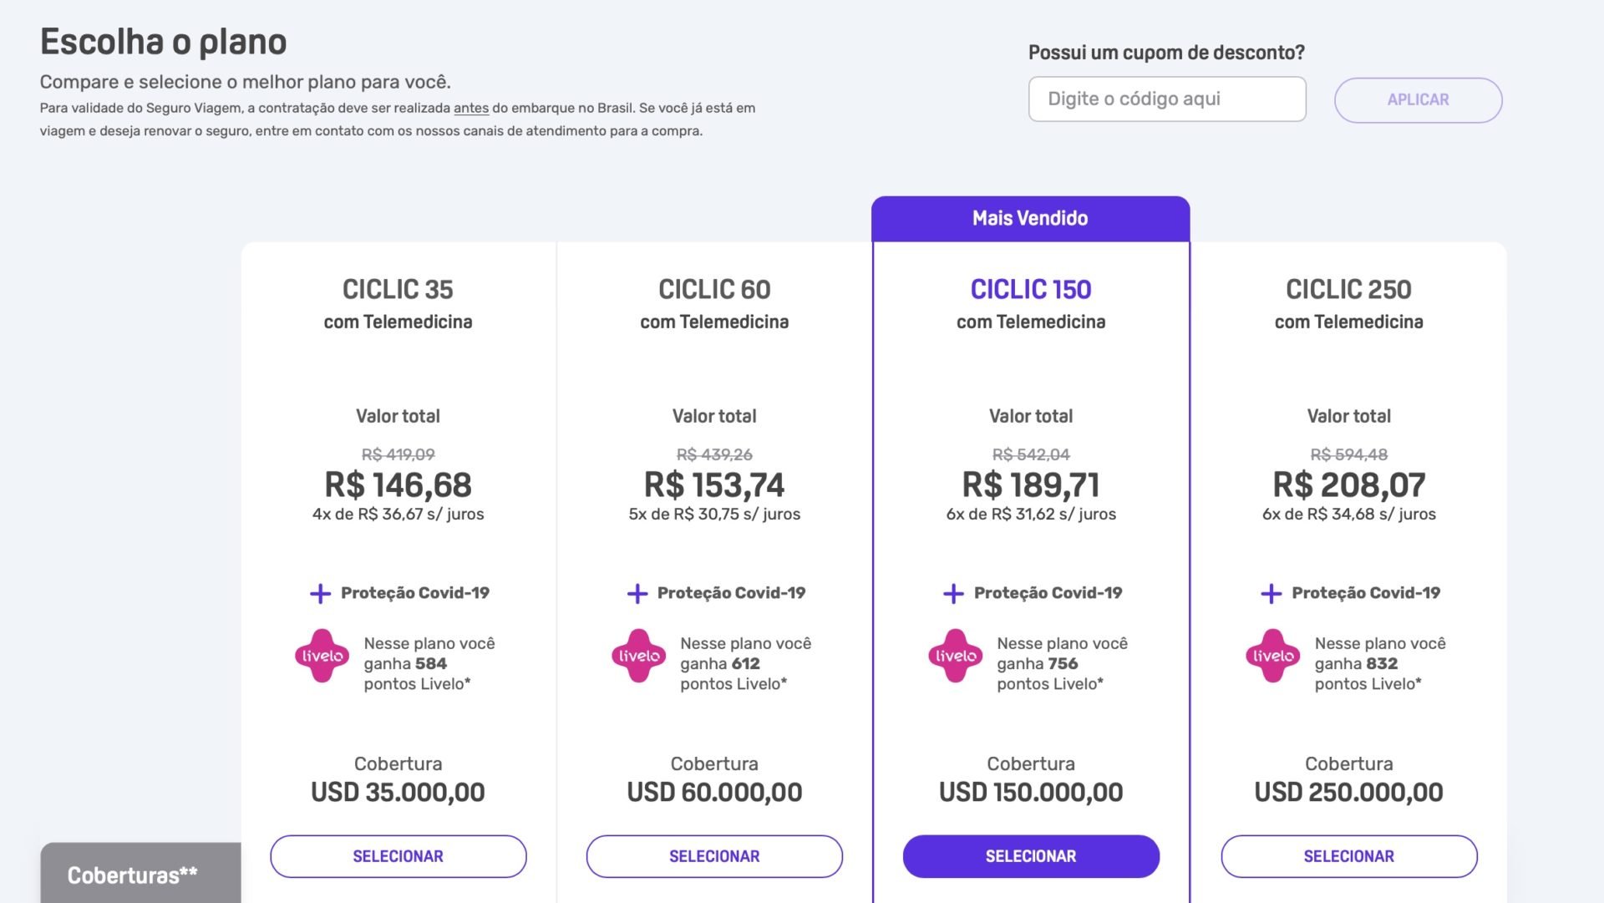
Task: Expand Proteção Covid-19 plus icon in CICLIC 250
Action: point(1271,594)
